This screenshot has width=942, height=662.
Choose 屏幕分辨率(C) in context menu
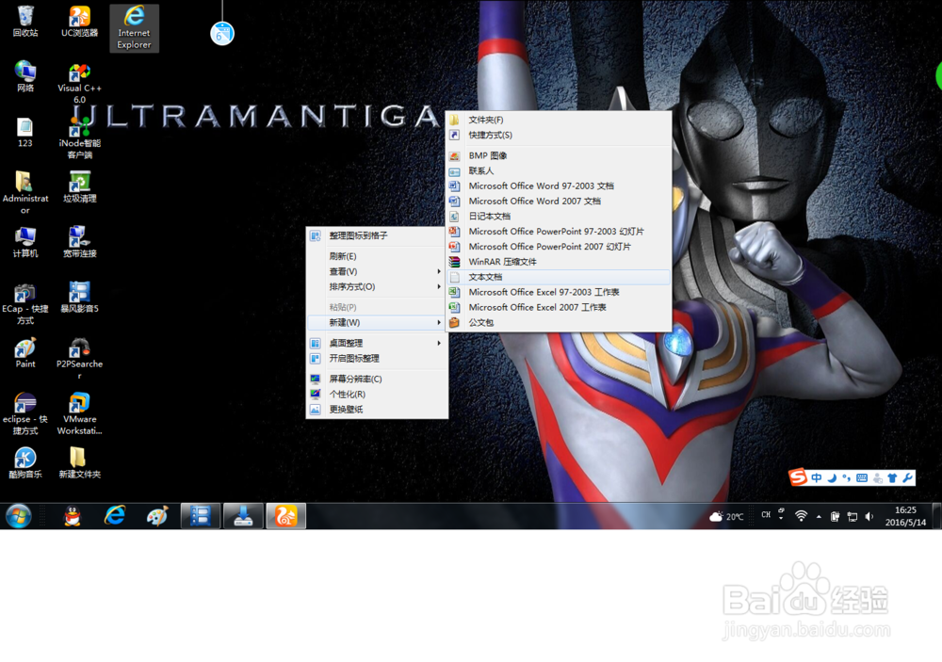pyautogui.click(x=378, y=379)
